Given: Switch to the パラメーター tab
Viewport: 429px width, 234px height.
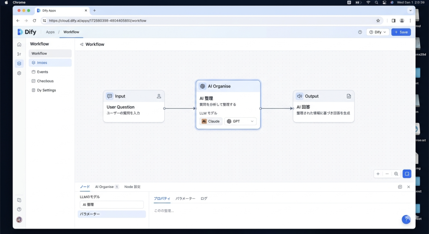Looking at the screenshot, I should point(185,198).
